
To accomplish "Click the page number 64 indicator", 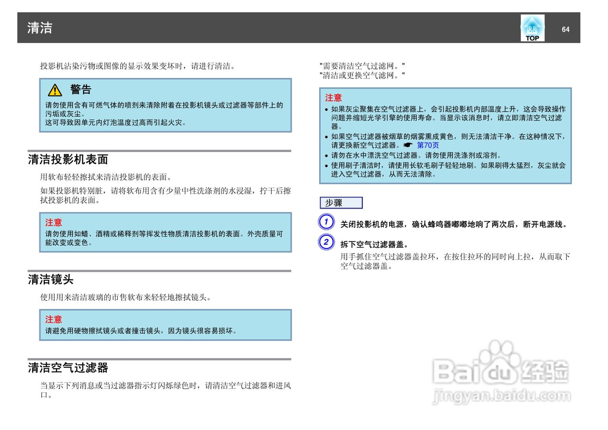I will pos(565,29).
